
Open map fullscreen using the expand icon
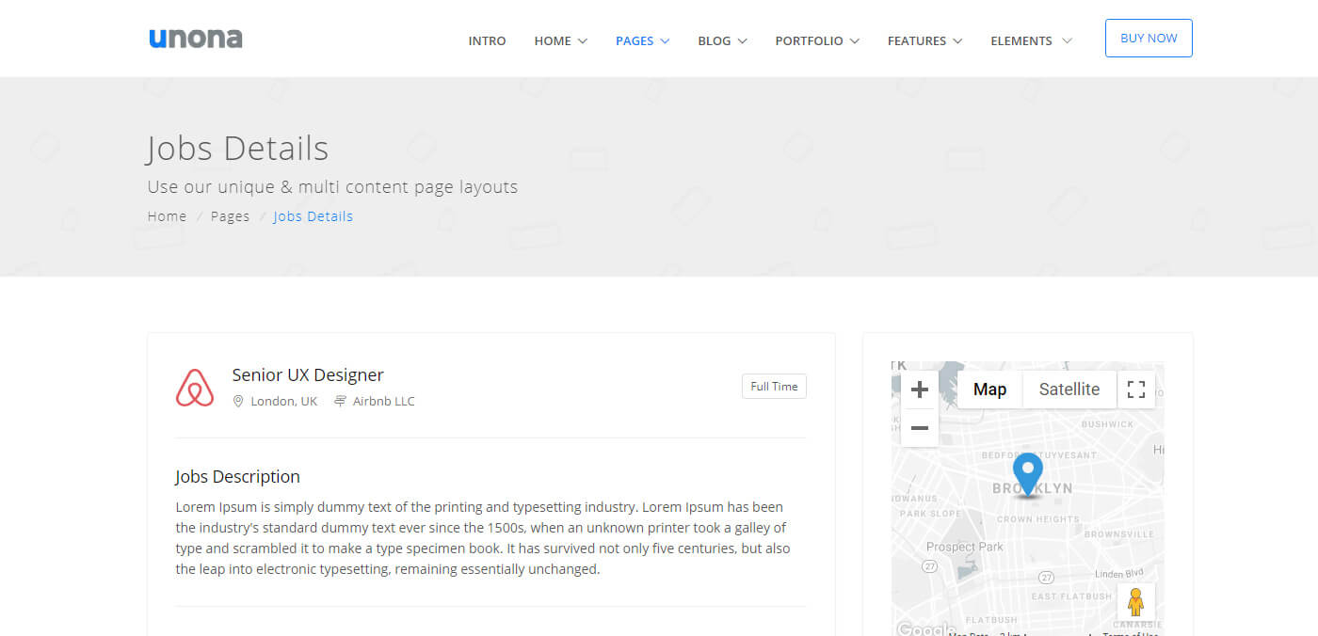coord(1136,389)
